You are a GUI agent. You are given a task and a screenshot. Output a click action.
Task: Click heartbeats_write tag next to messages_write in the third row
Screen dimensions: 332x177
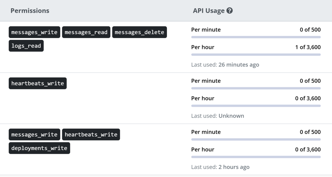pyautogui.click(x=91, y=135)
